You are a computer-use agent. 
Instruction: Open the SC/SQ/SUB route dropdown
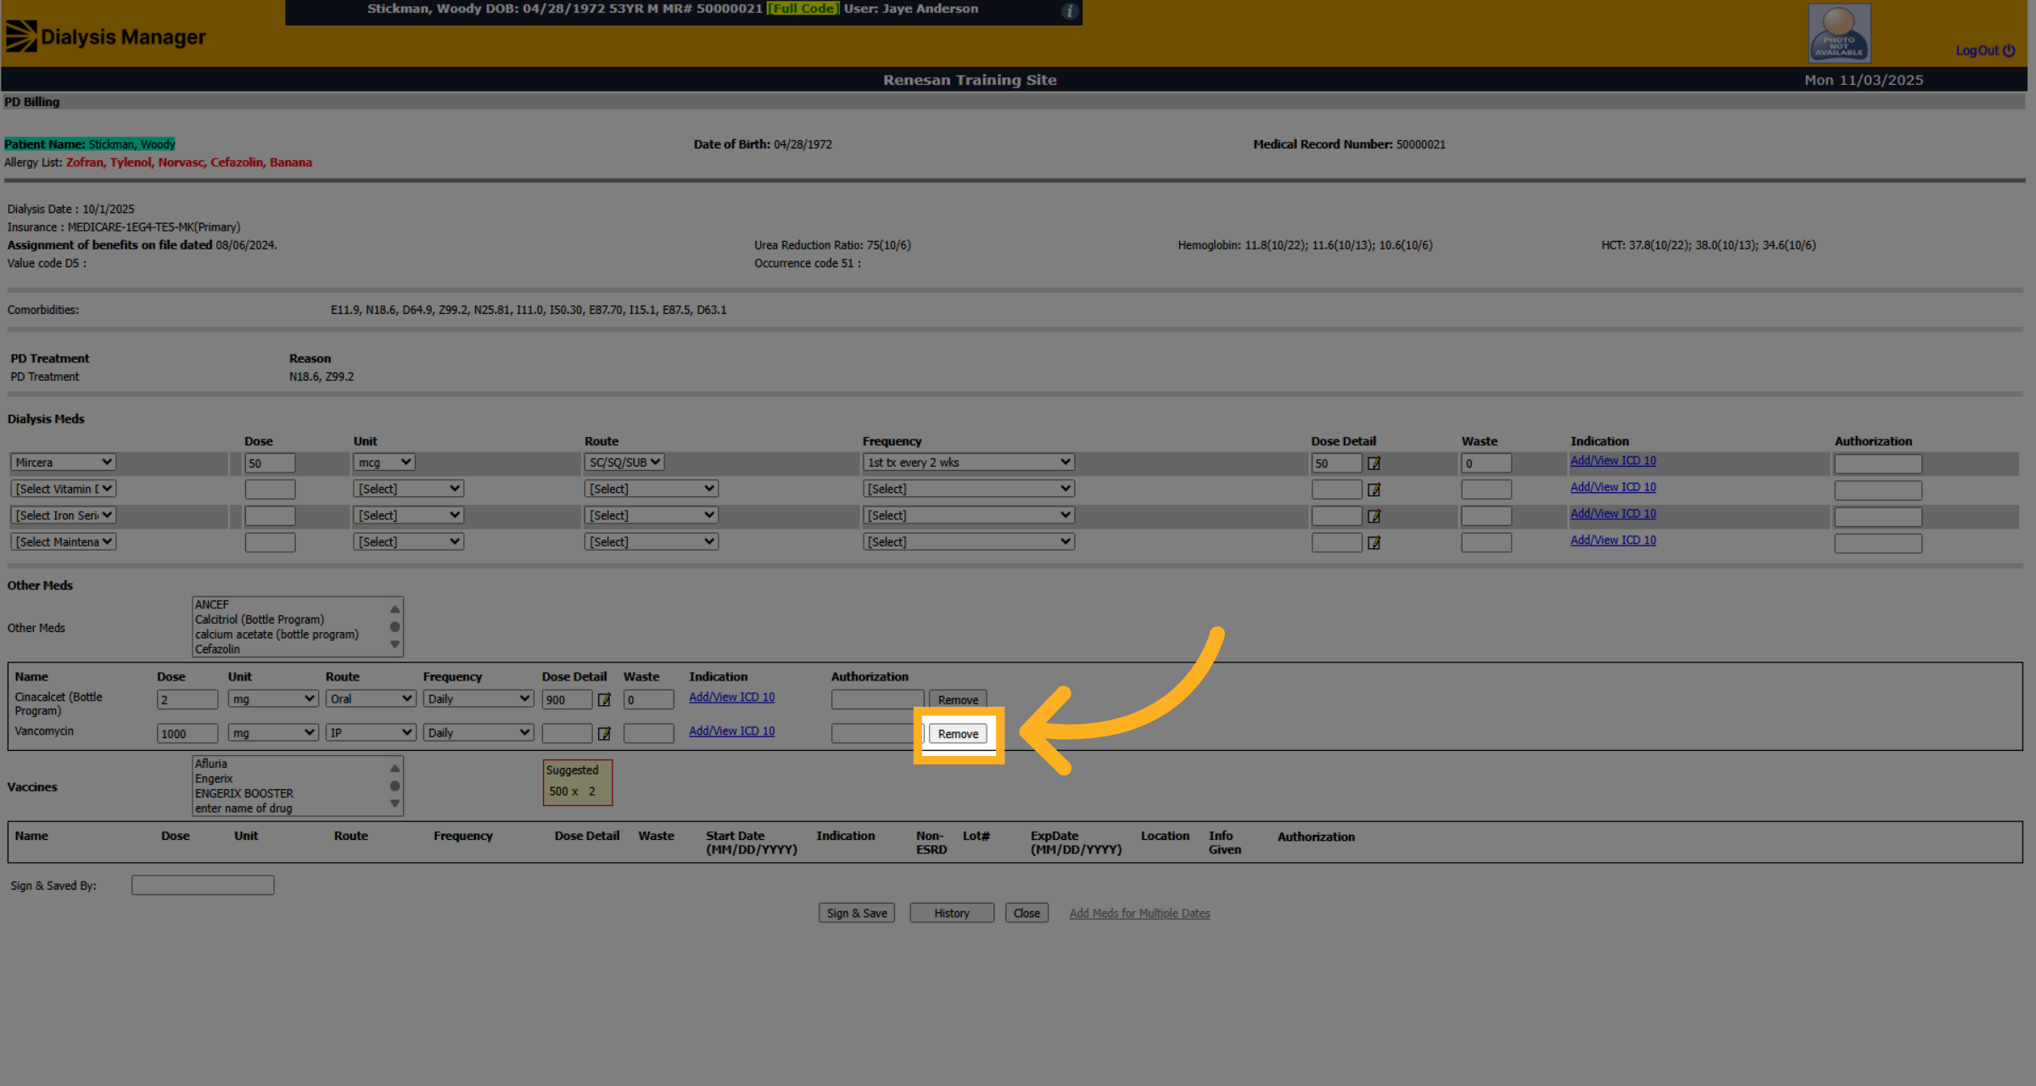pos(624,462)
